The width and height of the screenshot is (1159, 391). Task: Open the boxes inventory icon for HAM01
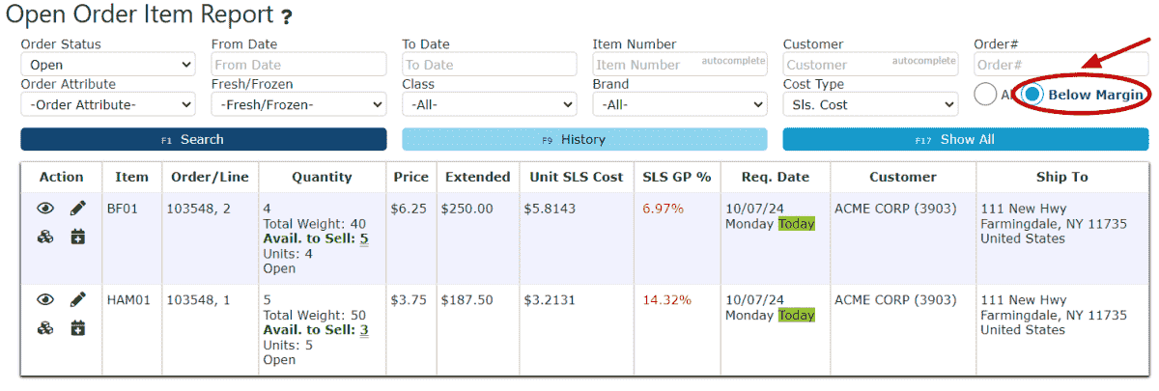click(45, 328)
